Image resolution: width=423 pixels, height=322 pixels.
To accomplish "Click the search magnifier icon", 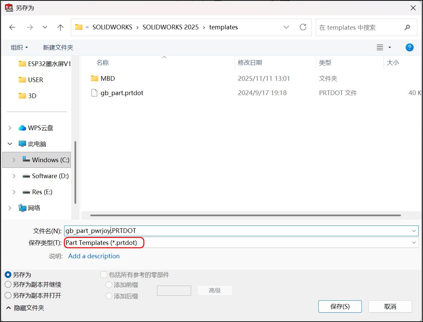I will [407, 27].
